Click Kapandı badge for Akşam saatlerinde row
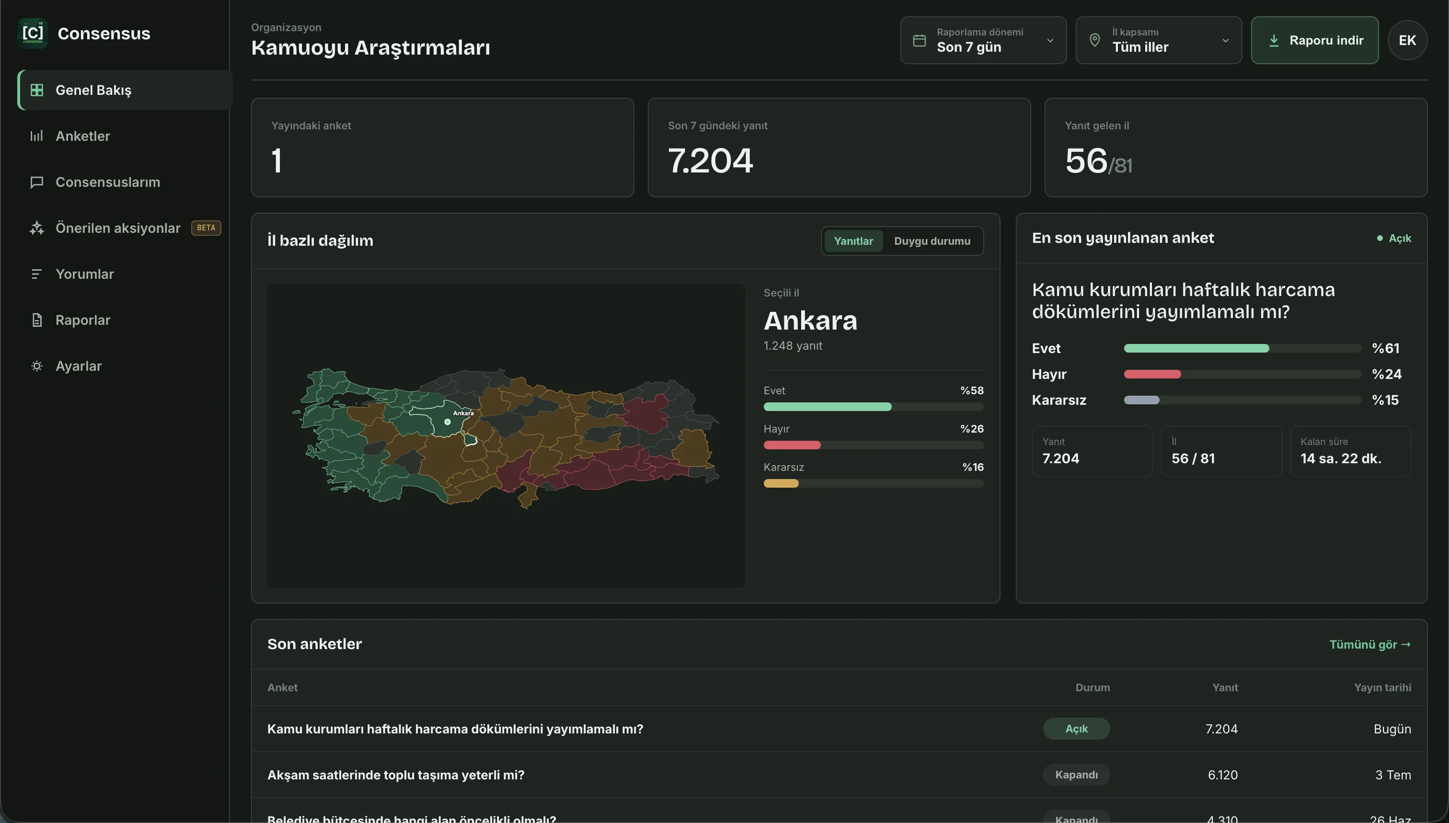 1076,775
